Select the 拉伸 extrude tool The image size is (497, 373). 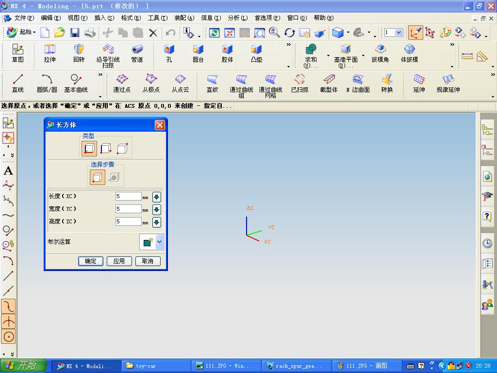coord(50,53)
